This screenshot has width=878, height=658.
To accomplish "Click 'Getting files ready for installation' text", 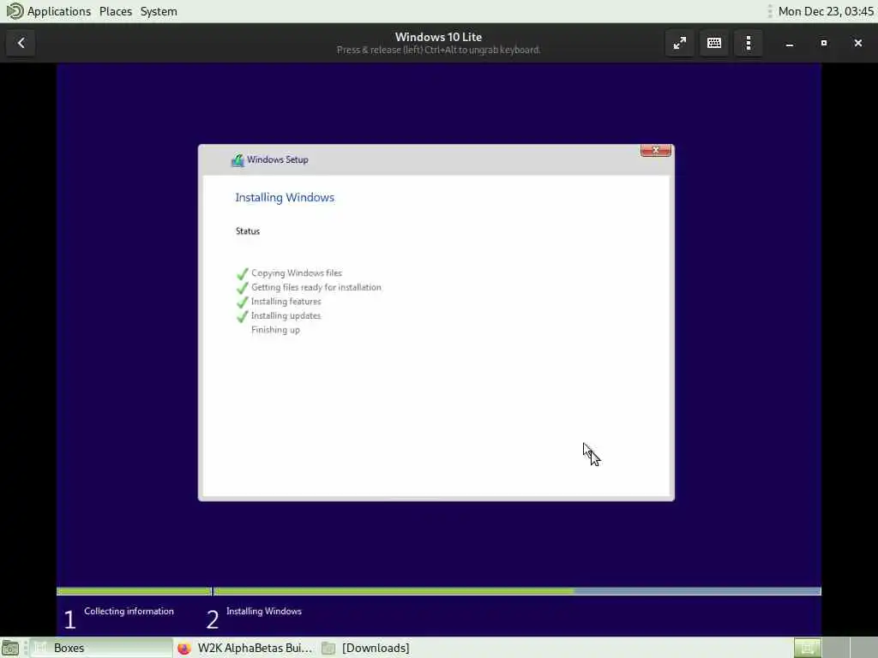I will click(x=316, y=287).
